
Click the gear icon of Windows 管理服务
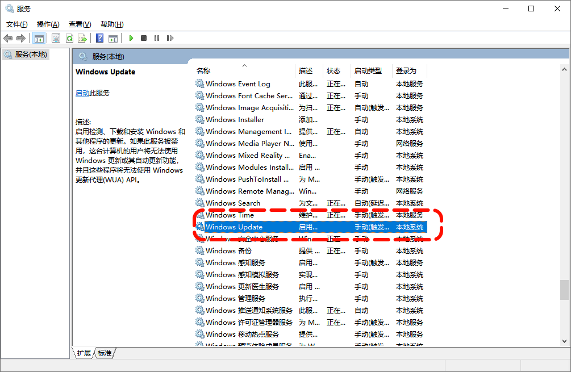(199, 298)
